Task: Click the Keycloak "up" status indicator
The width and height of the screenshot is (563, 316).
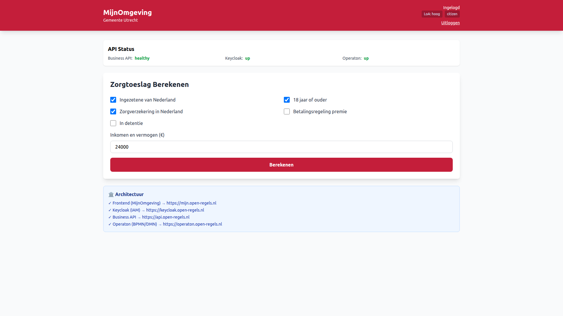Action: tap(247, 58)
